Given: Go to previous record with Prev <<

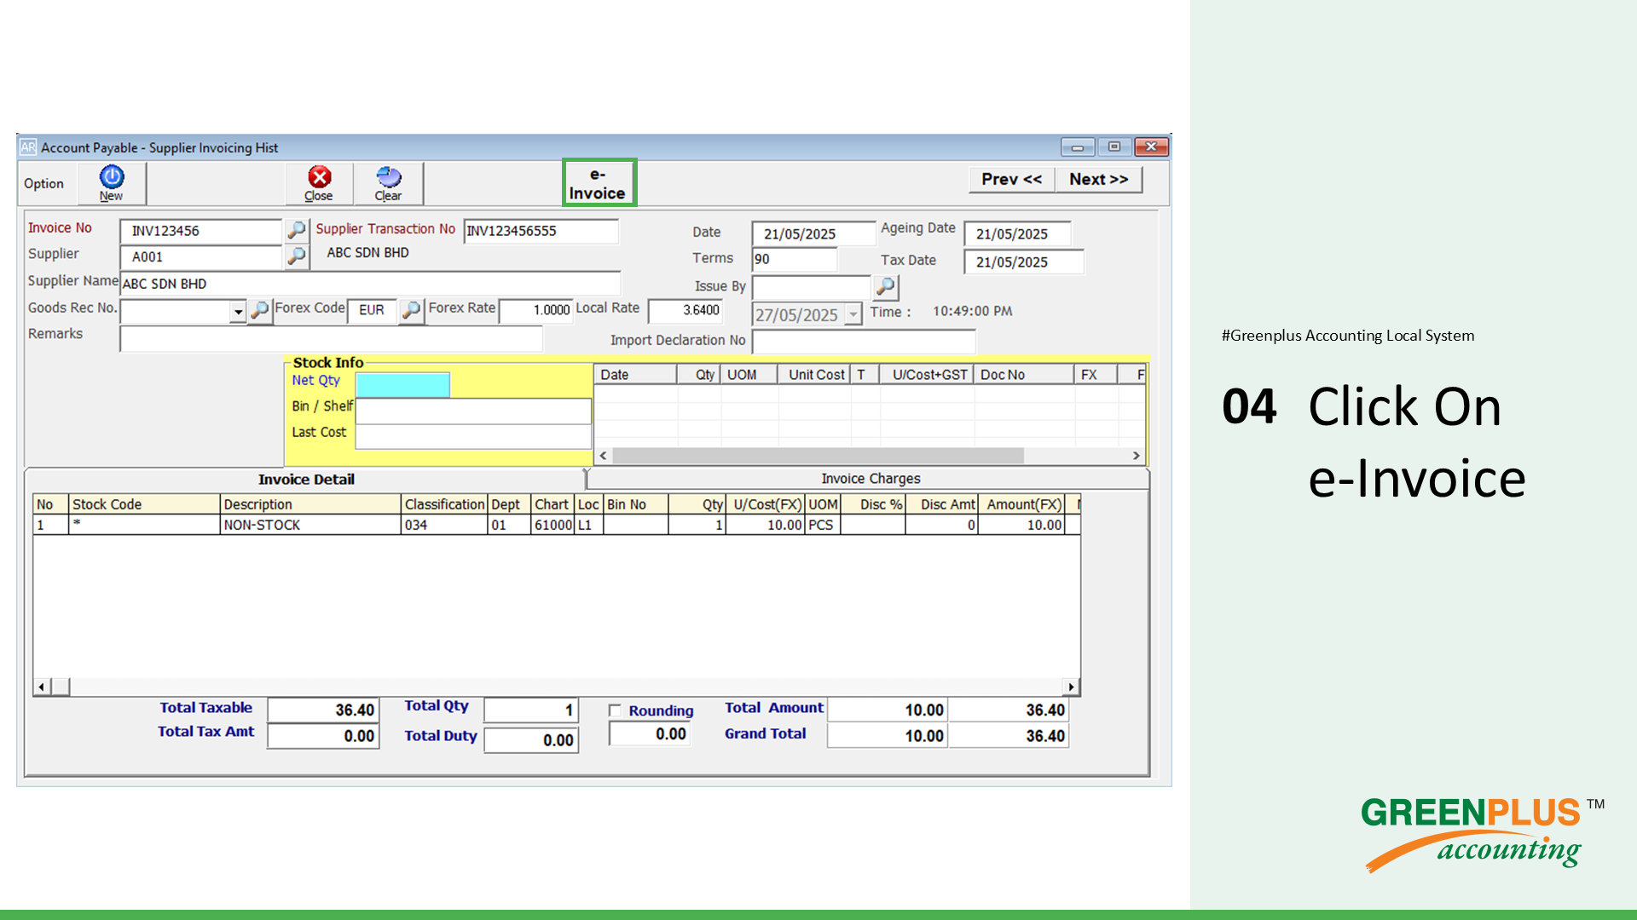Looking at the screenshot, I should (x=1012, y=179).
